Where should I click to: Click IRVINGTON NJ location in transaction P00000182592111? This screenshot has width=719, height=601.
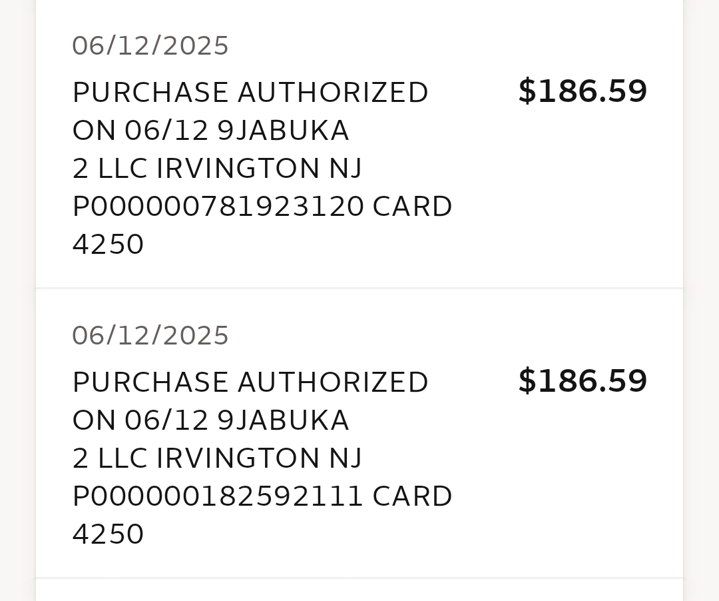tap(259, 459)
